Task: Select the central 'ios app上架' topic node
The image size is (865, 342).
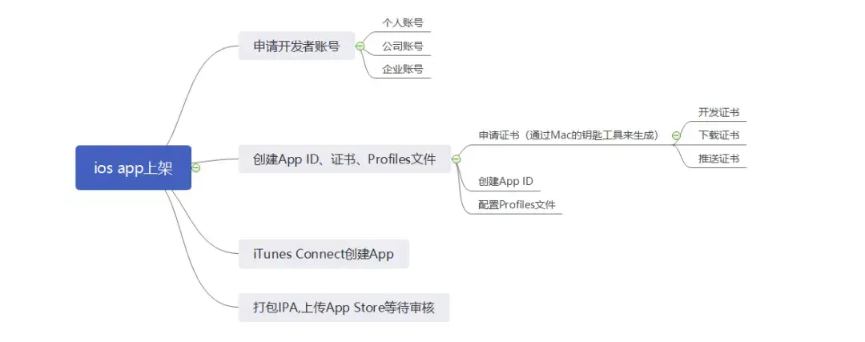Action: tap(133, 167)
